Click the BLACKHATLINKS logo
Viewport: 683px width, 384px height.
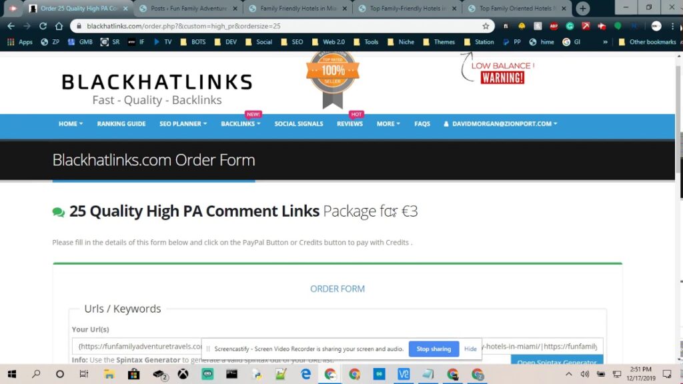coord(157,89)
